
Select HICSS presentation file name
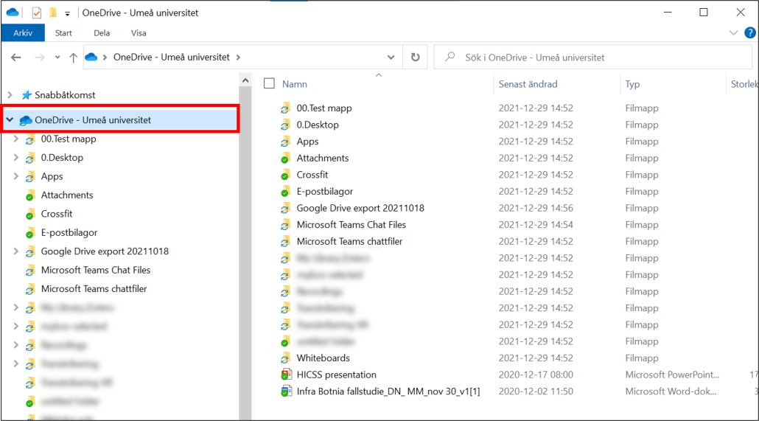click(337, 375)
